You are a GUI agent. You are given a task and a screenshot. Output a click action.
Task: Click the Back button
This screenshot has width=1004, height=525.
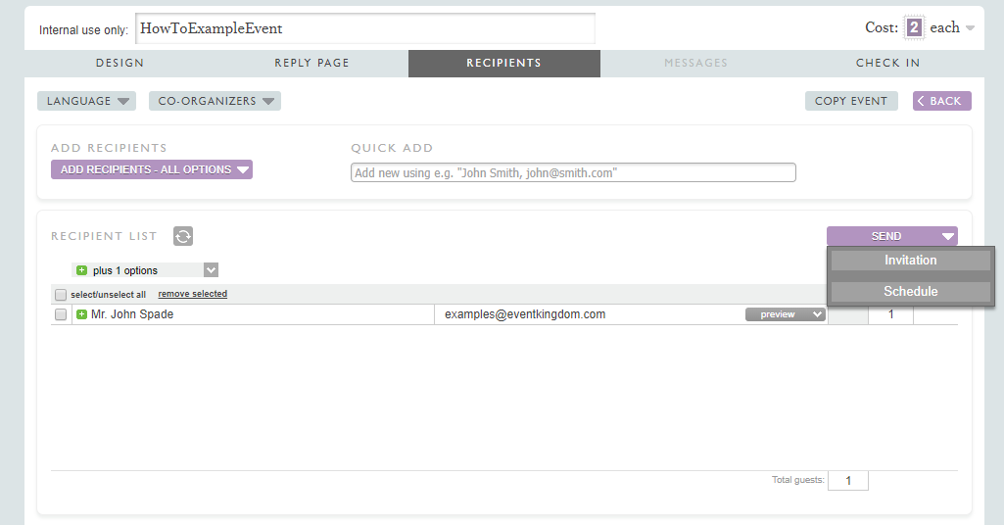(941, 101)
